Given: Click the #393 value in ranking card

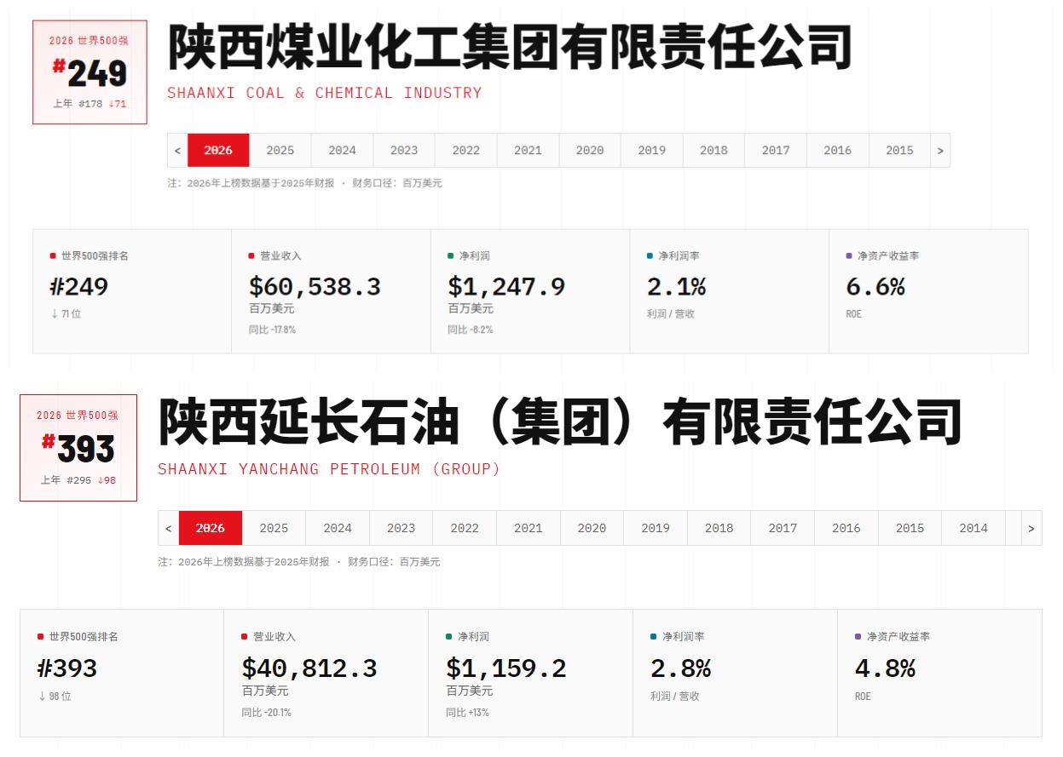Looking at the screenshot, I should click(x=67, y=668).
